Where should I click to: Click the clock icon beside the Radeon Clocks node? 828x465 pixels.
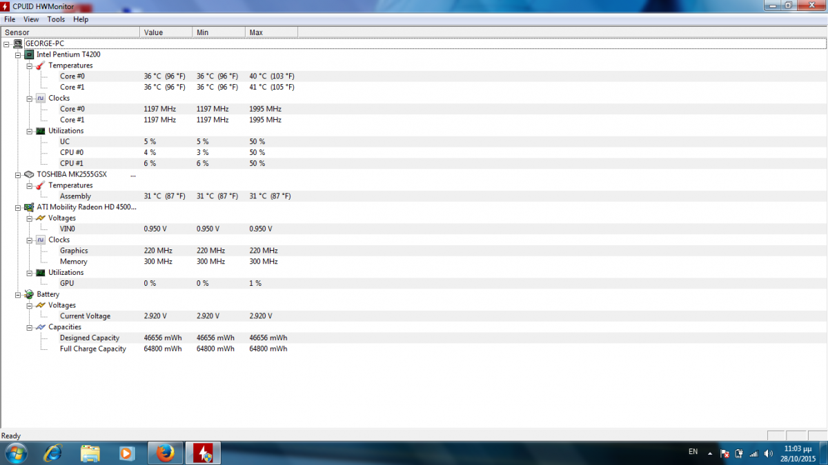[x=41, y=240]
